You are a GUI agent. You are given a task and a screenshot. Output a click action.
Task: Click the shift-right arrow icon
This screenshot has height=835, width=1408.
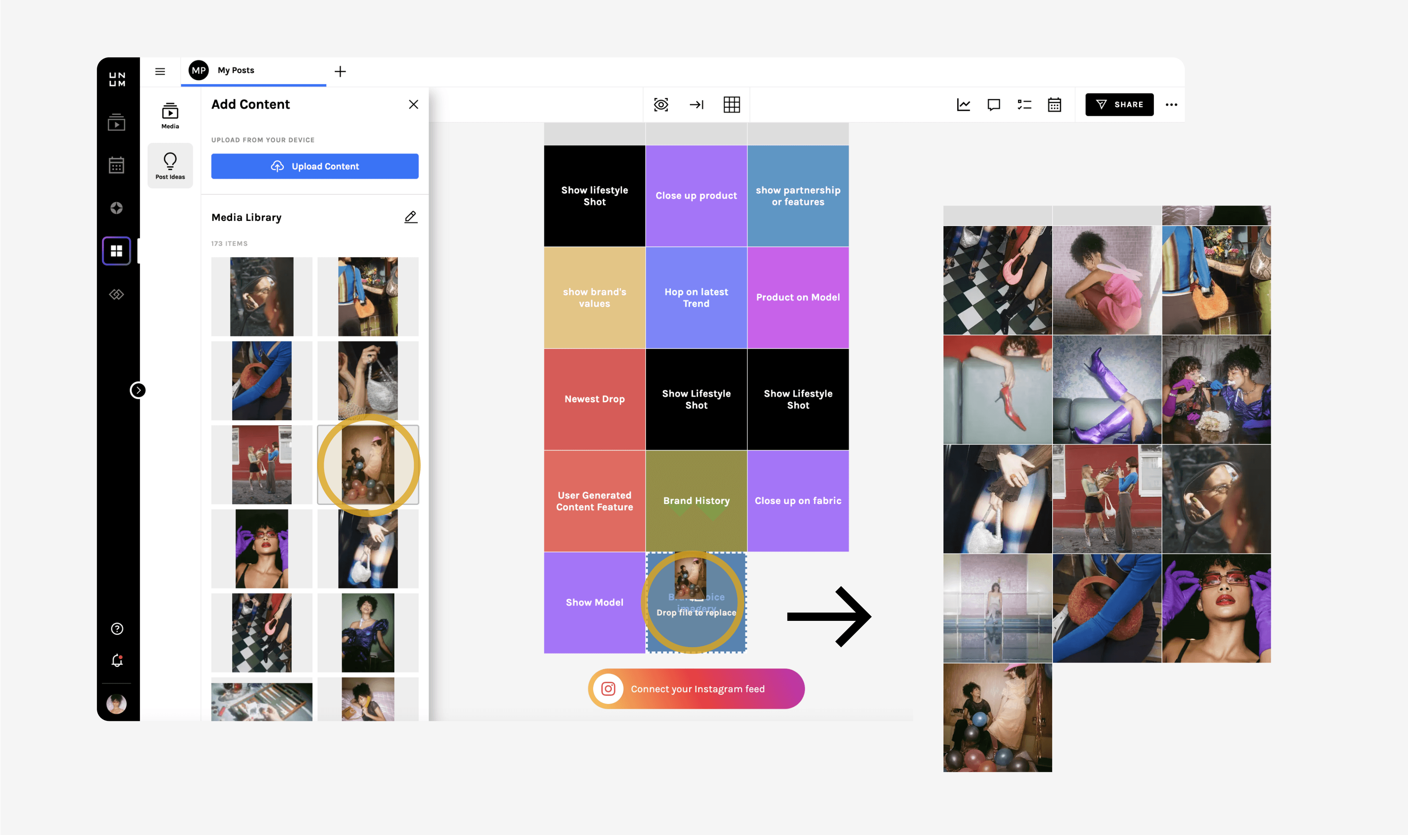[x=696, y=105]
